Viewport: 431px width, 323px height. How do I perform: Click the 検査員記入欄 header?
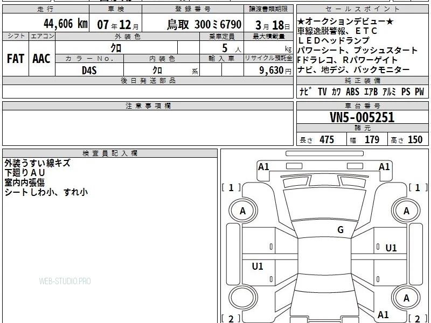coord(110,153)
